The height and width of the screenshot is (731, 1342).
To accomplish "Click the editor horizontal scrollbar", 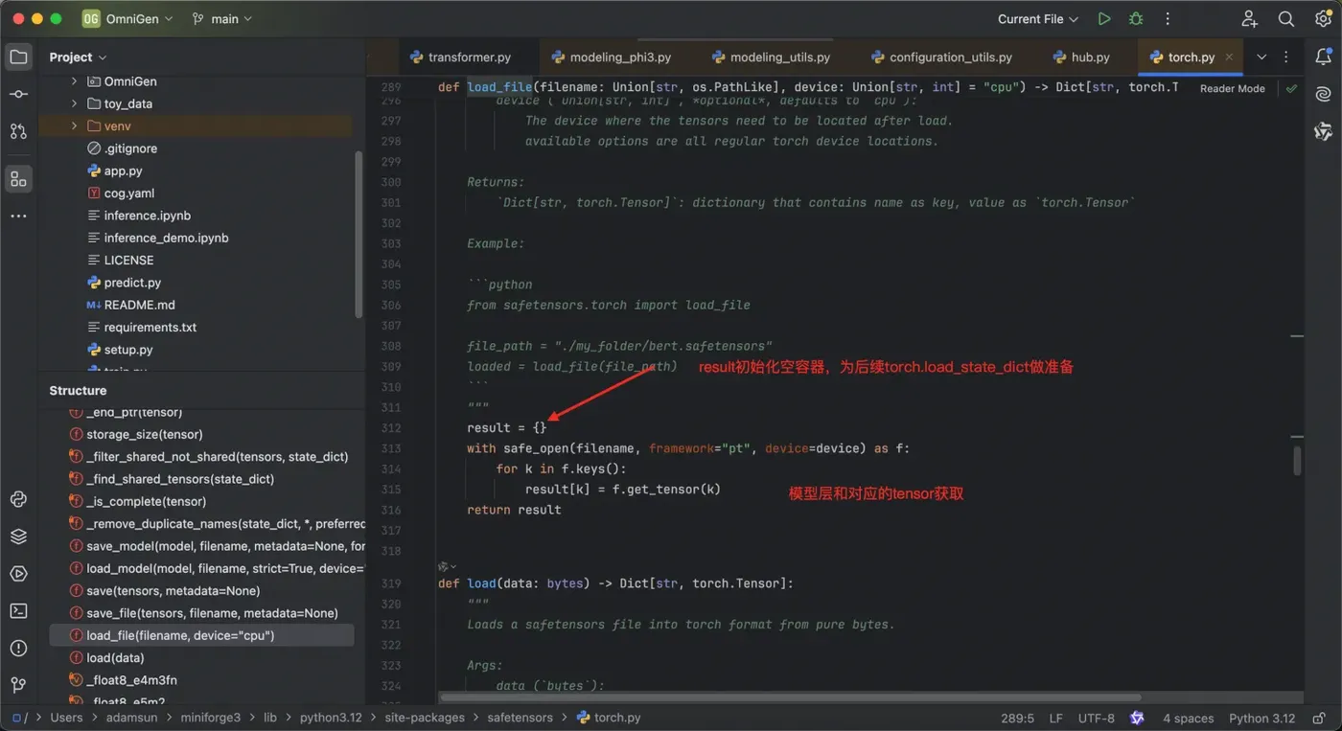I will pos(790,697).
